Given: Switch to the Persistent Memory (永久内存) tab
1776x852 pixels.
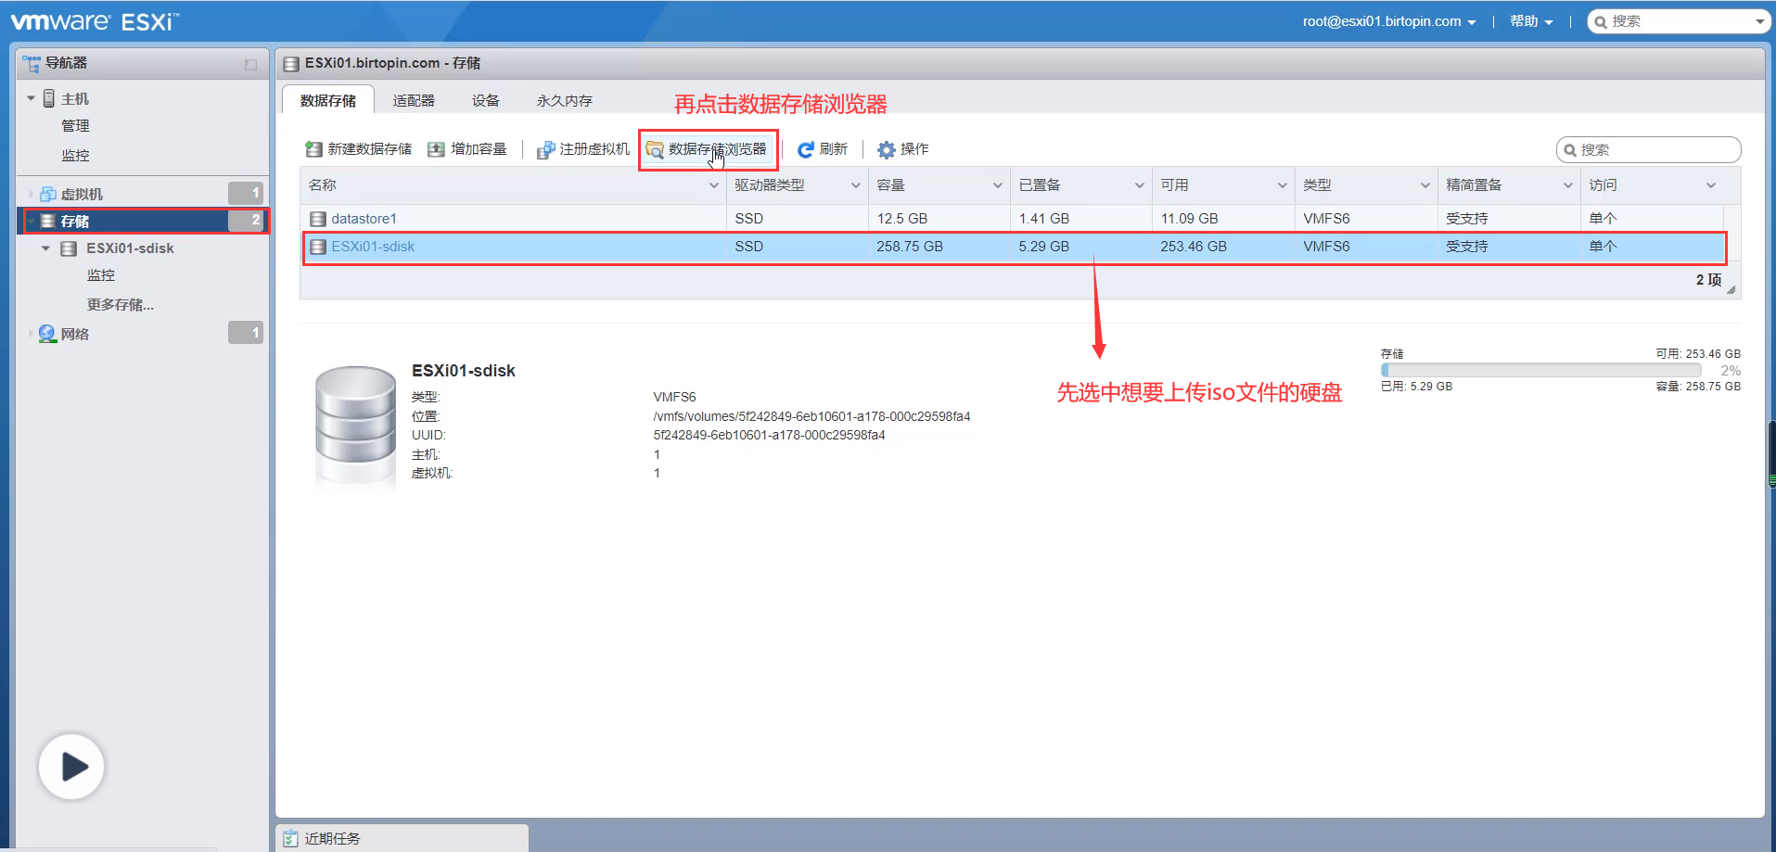Looking at the screenshot, I should (x=565, y=100).
